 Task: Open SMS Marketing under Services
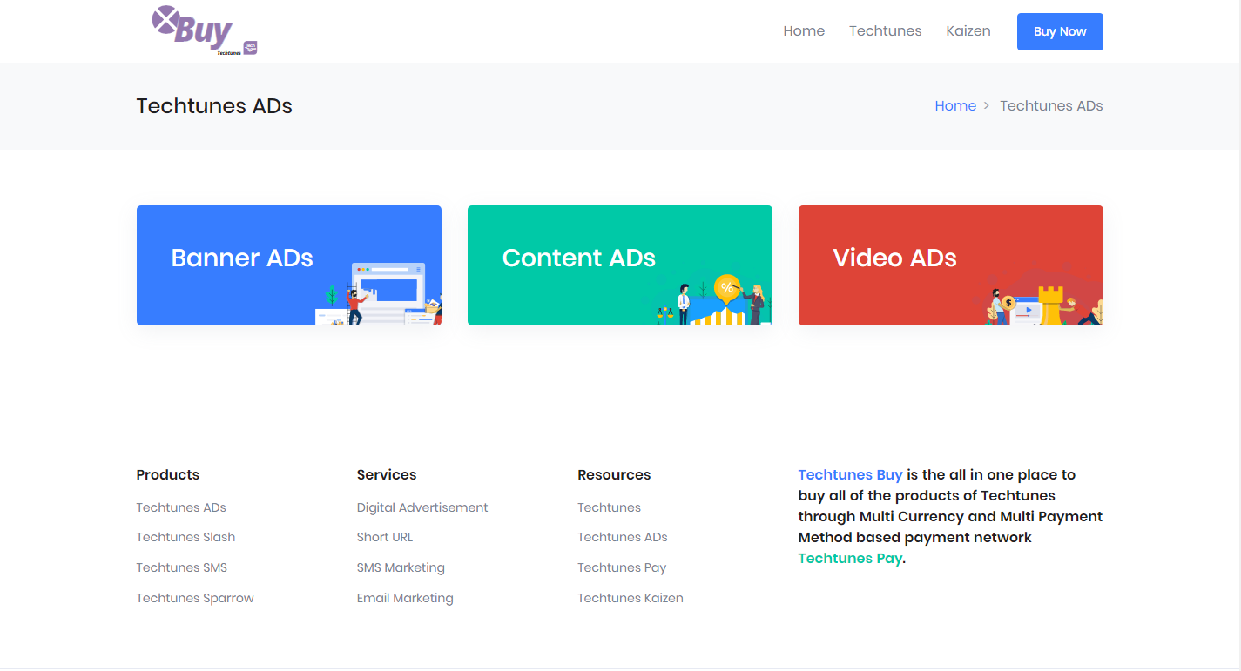(401, 567)
